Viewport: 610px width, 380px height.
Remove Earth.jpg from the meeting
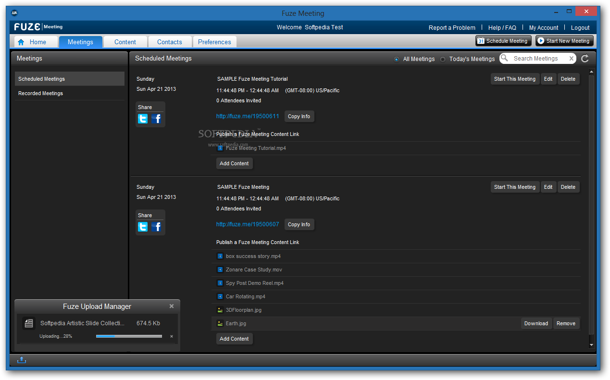coord(566,323)
